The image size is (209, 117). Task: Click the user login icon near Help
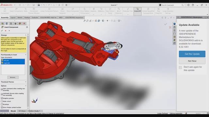(x=188, y=5)
